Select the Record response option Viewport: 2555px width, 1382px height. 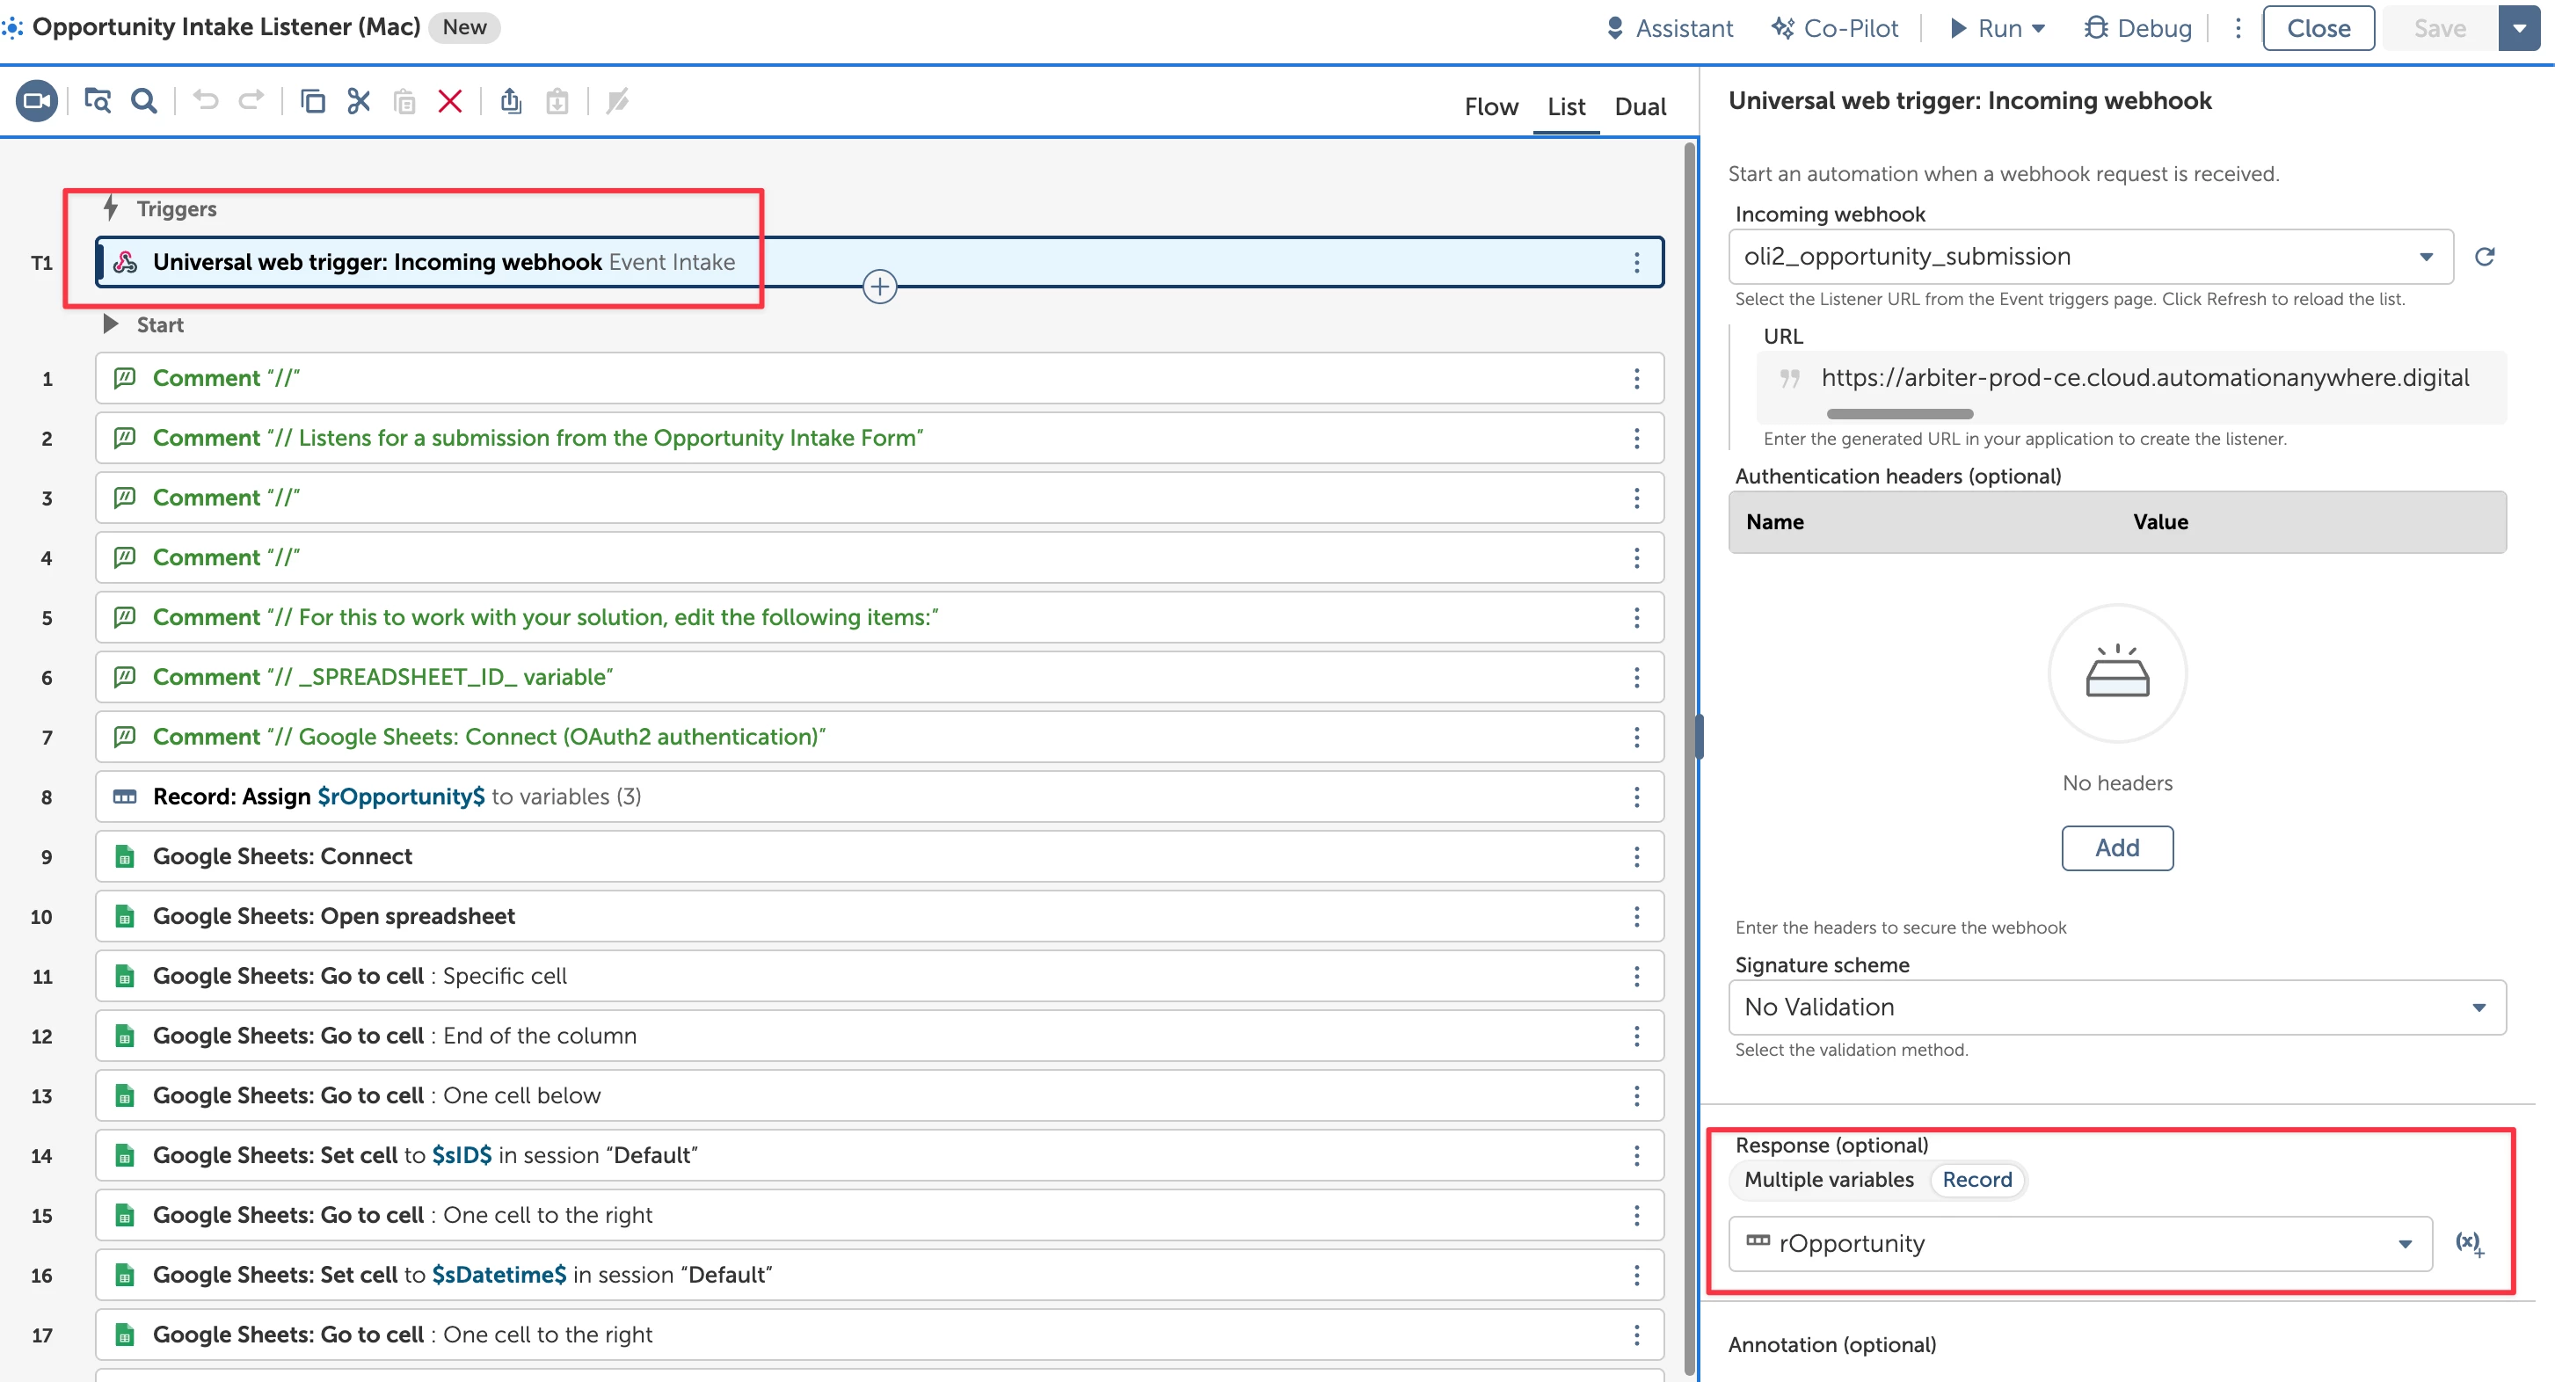(1976, 1180)
